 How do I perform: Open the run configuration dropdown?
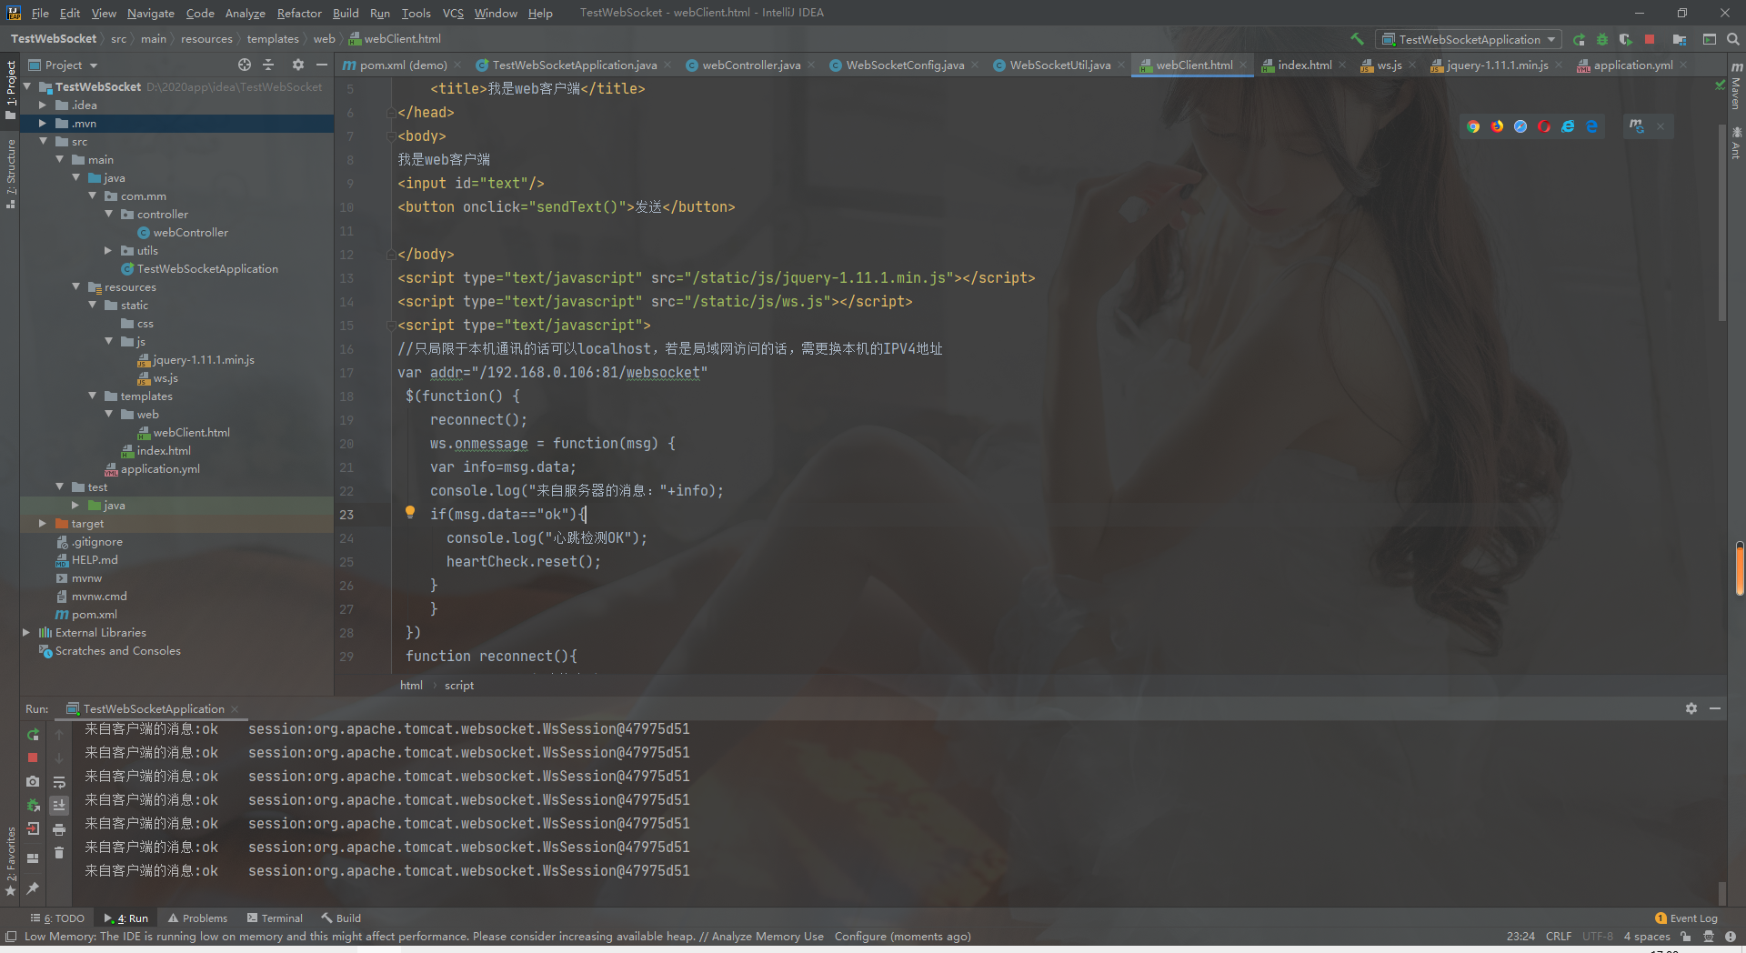coord(1469,39)
